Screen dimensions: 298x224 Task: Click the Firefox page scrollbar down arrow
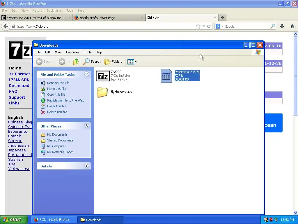point(296,213)
